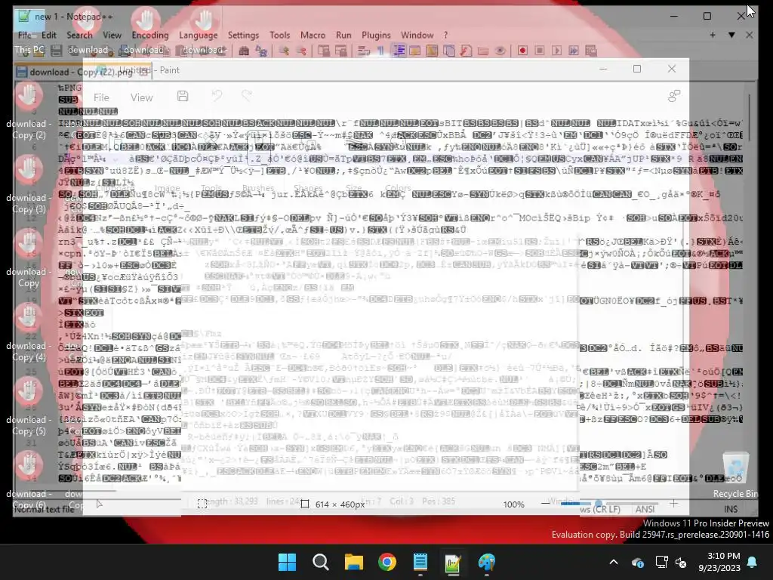
Task: Open the Macro menu in Notepad++
Action: pos(313,35)
